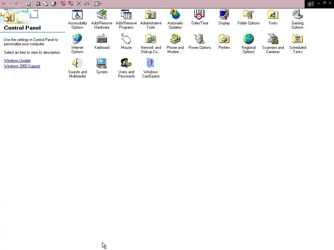Screen dimensions: 334x250
Task: Show the Folders pane
Action: coord(45,4)
